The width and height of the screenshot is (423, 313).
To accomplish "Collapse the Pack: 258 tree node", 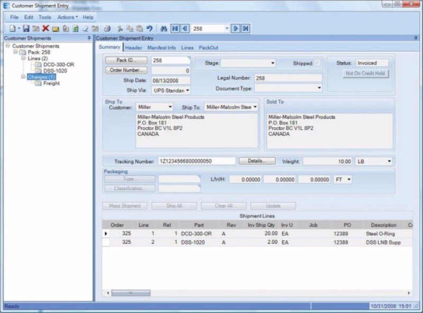I will [x=15, y=52].
